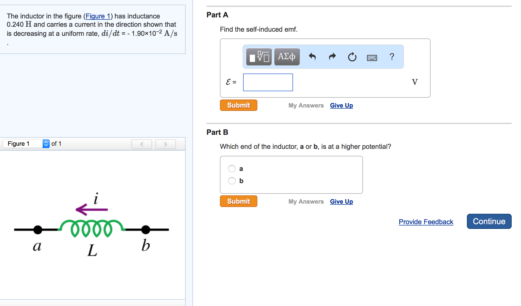Open the math templates tool
Screen dimensions: 521x306
pyautogui.click(x=259, y=57)
